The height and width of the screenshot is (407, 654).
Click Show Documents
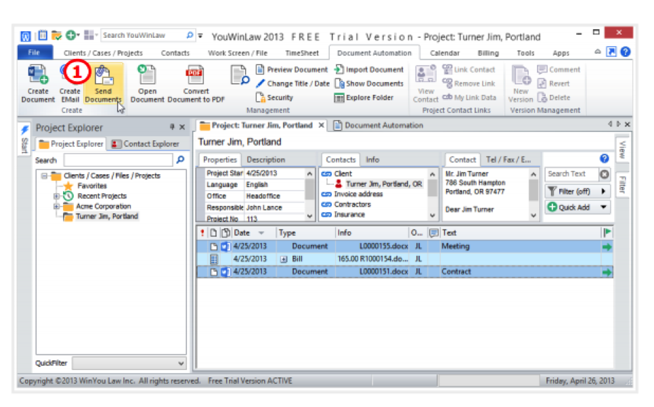[x=369, y=83]
